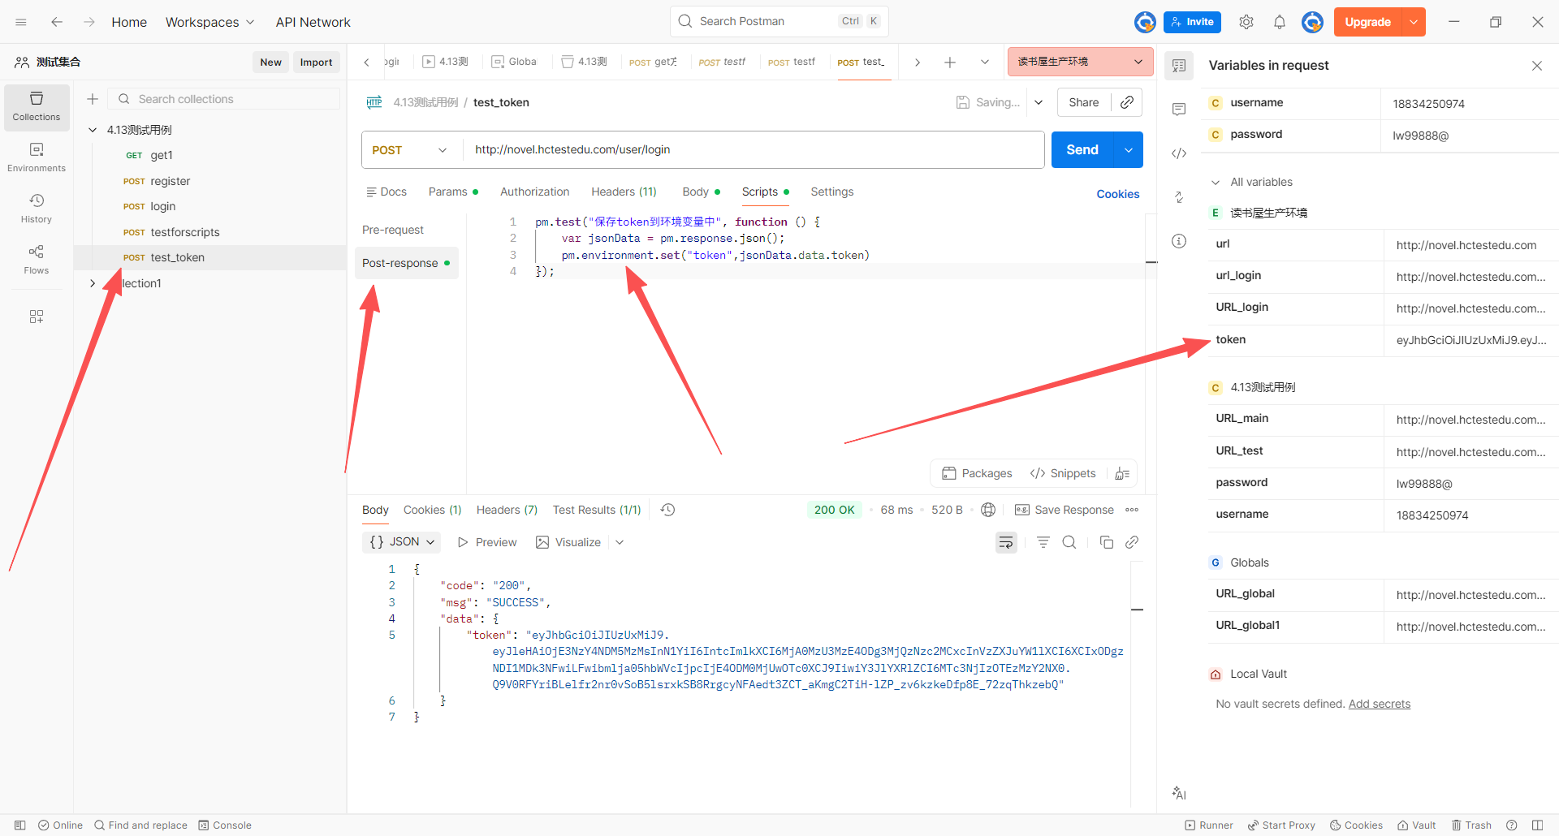Viewport: 1559px width, 836px height.
Task: Click the Send button
Action: (x=1082, y=150)
